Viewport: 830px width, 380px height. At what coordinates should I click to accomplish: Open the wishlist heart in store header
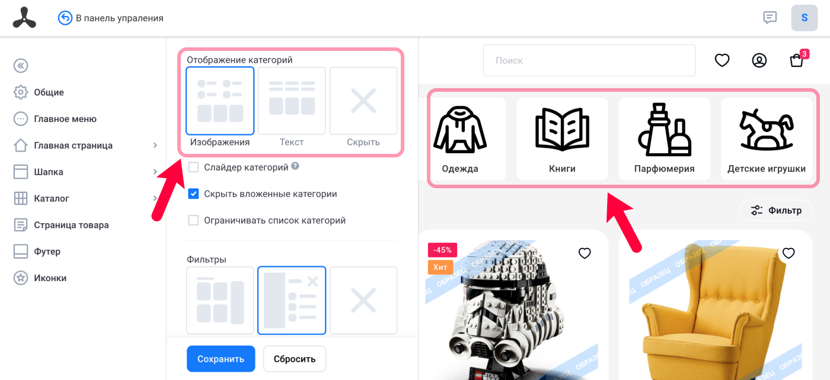(722, 60)
